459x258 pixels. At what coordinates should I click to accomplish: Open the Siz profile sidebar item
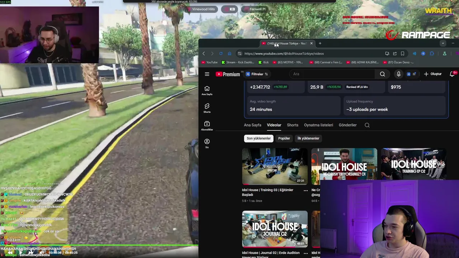(207, 144)
